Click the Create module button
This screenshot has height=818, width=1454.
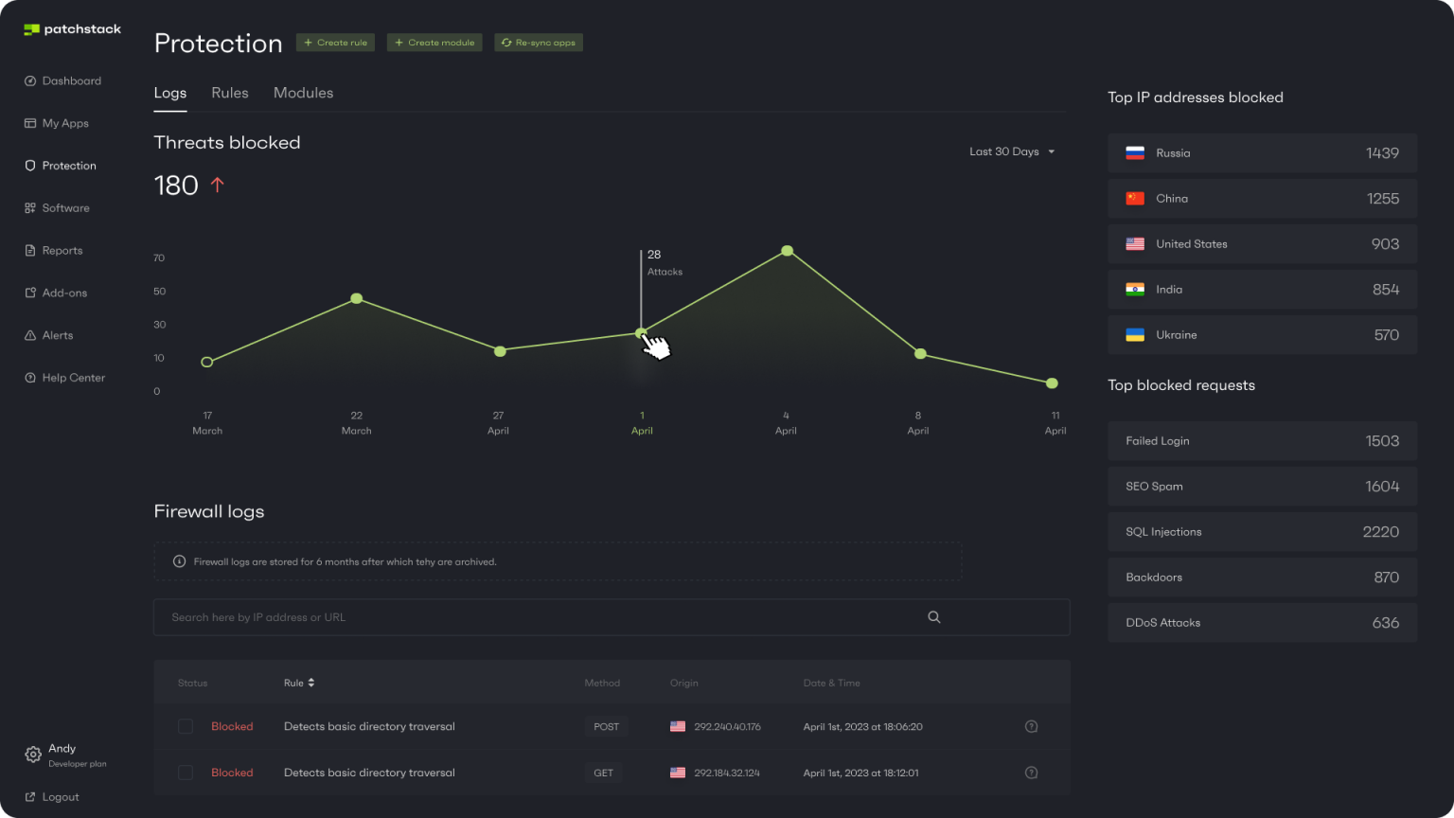[x=434, y=43]
